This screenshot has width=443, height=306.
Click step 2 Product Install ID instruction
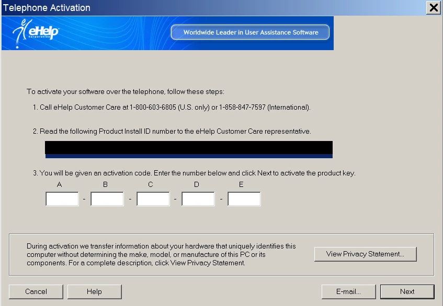click(172, 132)
